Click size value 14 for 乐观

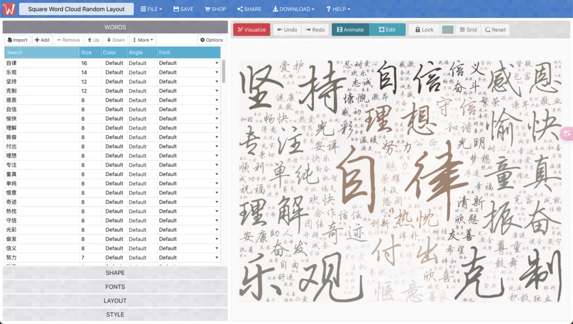pos(84,72)
